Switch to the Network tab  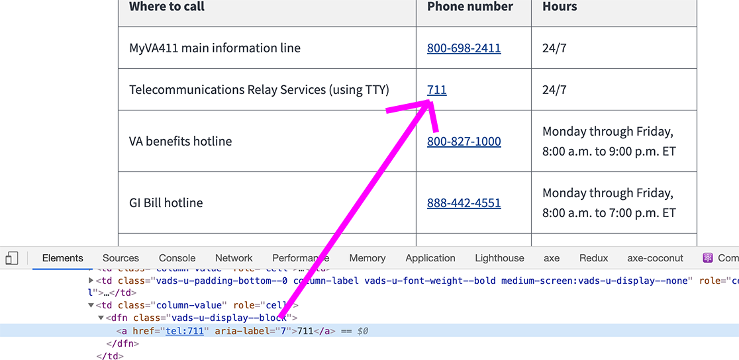coord(234,257)
